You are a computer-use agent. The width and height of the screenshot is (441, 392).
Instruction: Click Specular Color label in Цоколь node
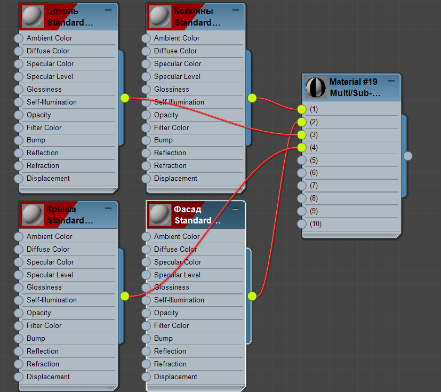pos(50,63)
